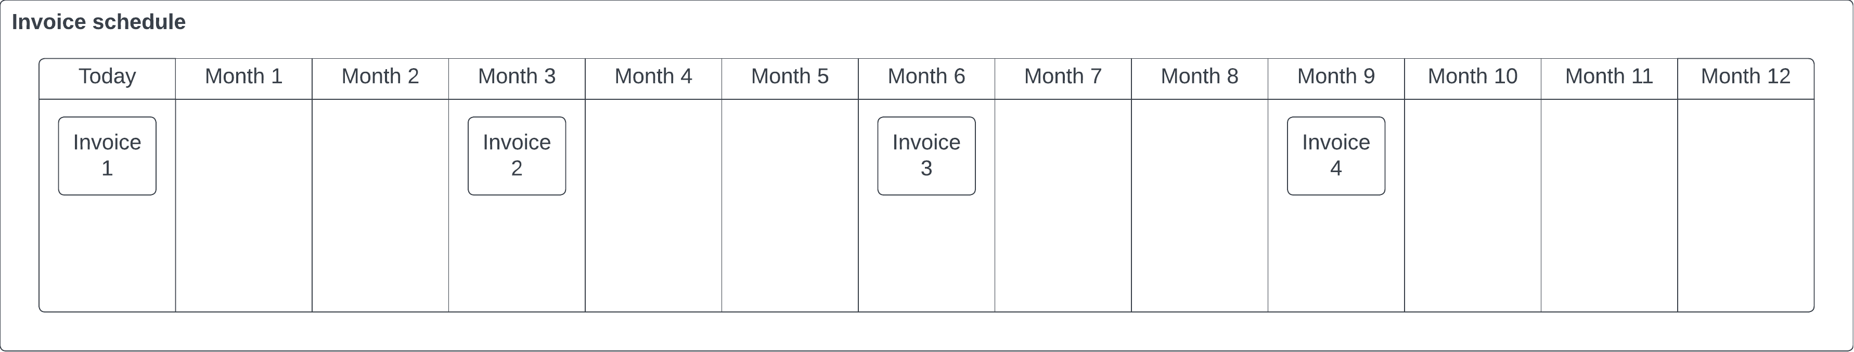Select the Invoice 4 box

[1336, 156]
